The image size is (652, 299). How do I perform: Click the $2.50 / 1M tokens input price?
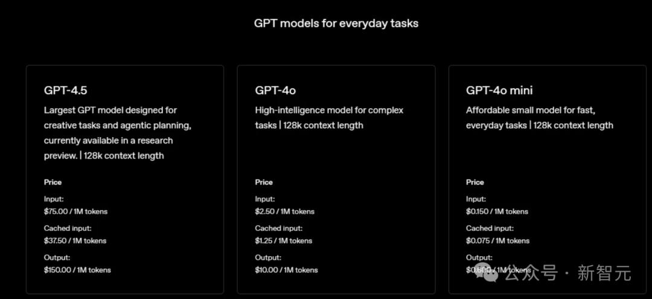[284, 211]
